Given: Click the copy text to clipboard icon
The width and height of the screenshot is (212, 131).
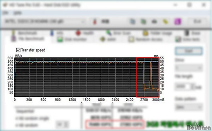Looking at the screenshot, I should (x=132, y=21).
